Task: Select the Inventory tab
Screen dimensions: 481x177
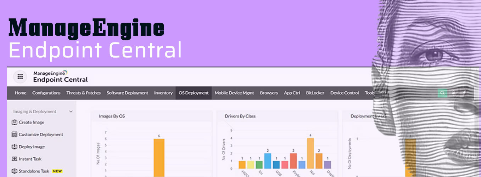Action: 163,93
